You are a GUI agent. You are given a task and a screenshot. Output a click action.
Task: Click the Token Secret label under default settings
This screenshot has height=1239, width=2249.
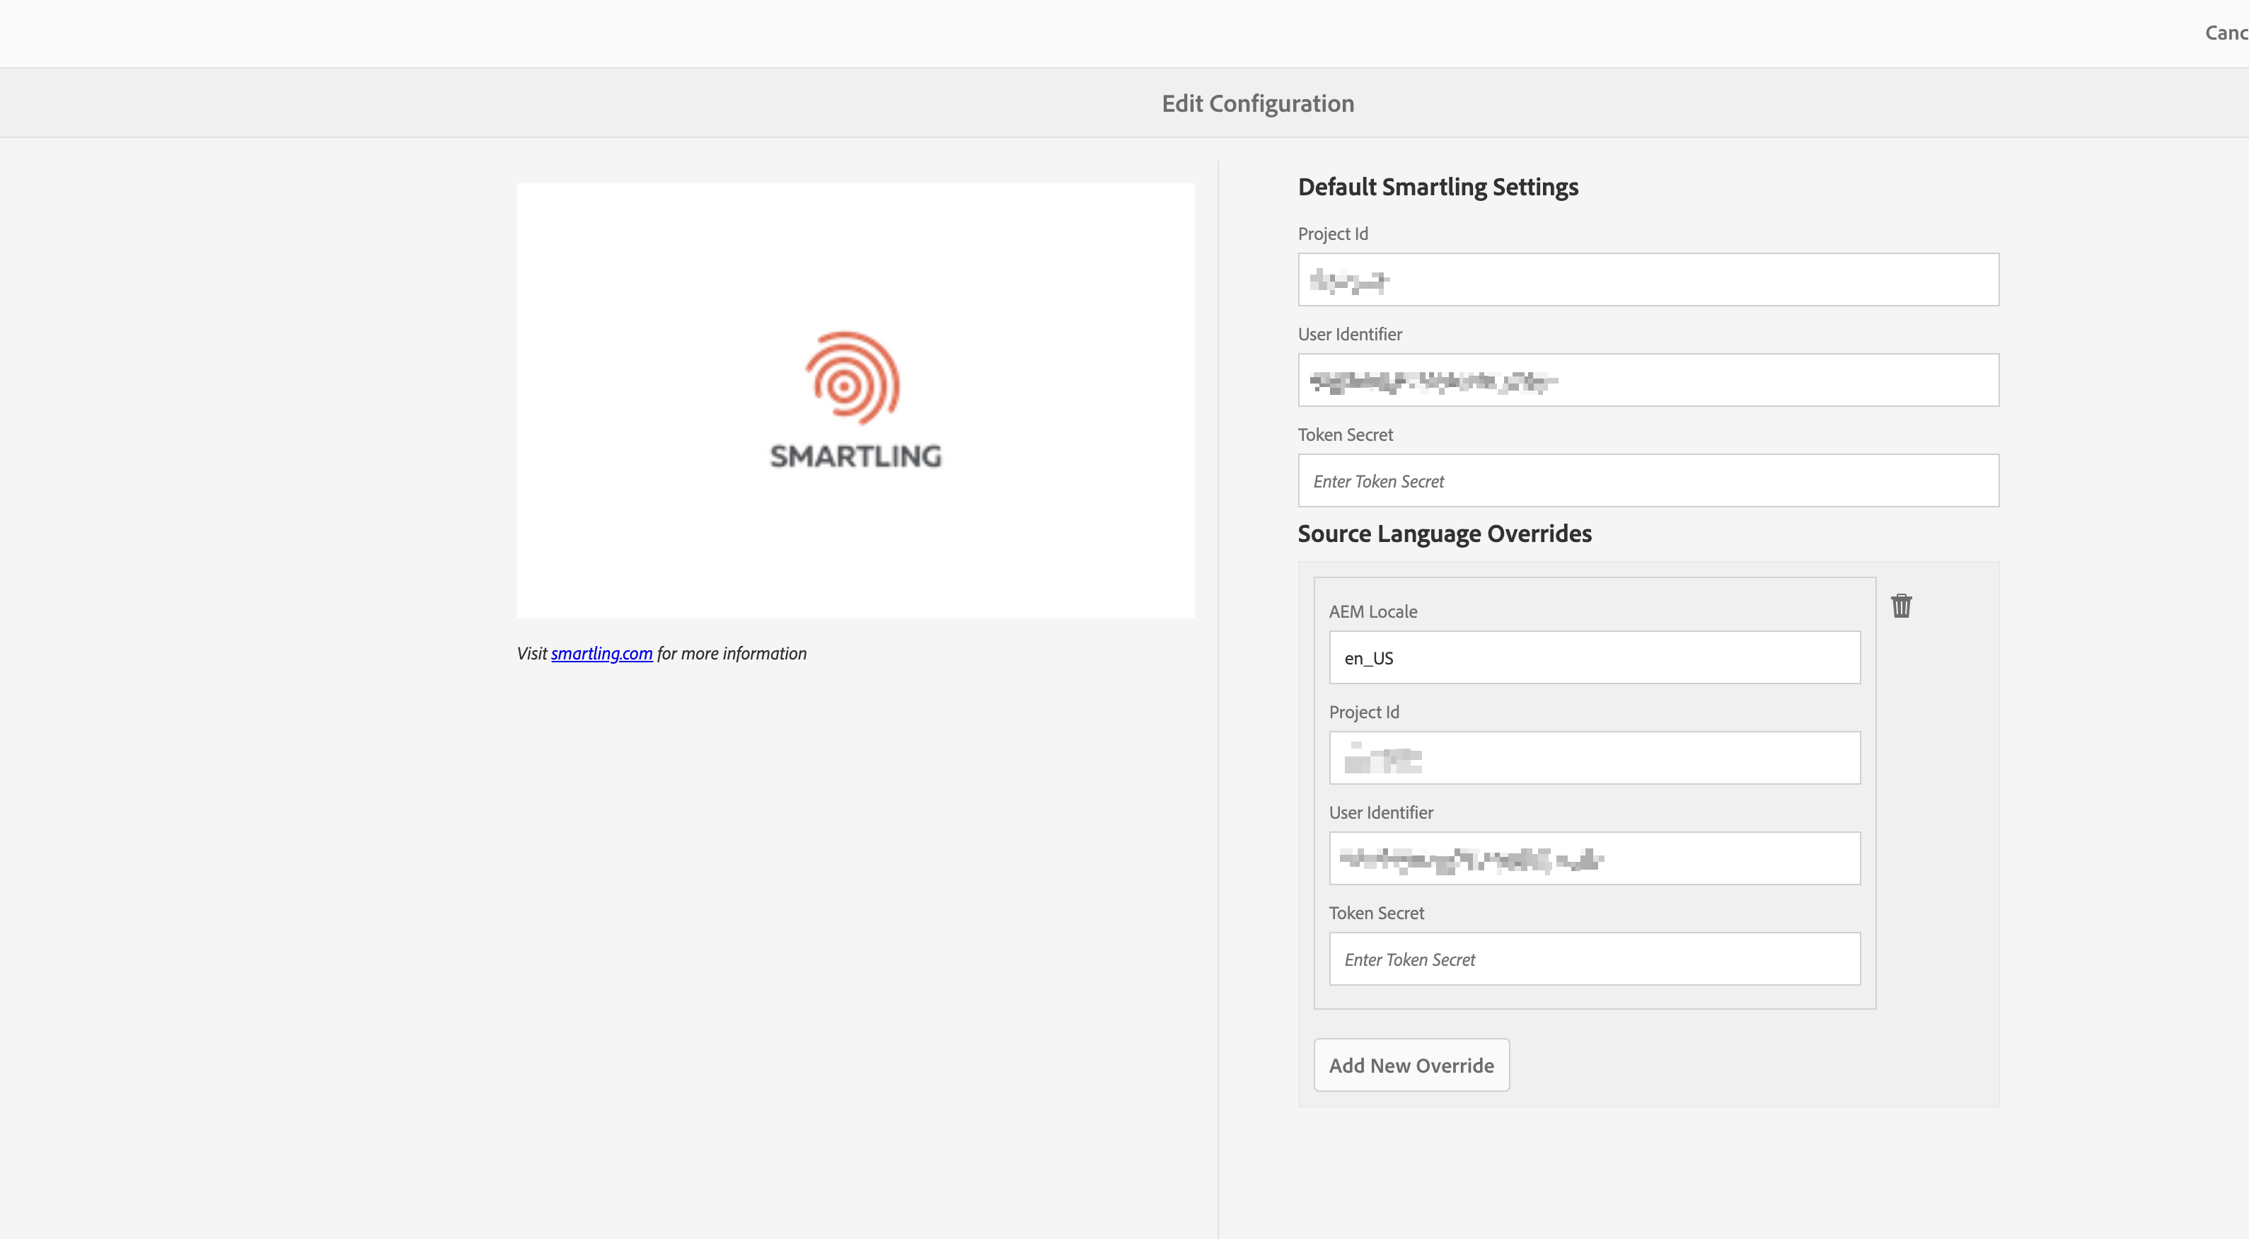[1344, 435]
